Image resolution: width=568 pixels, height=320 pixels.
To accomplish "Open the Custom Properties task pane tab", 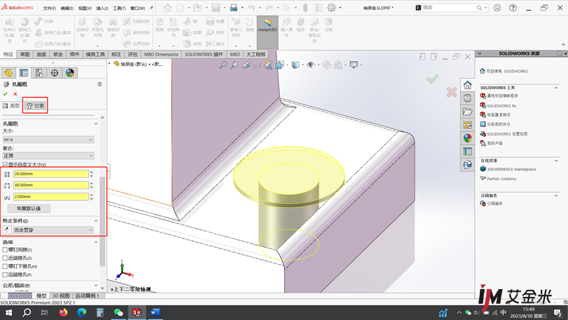I will pyautogui.click(x=468, y=152).
